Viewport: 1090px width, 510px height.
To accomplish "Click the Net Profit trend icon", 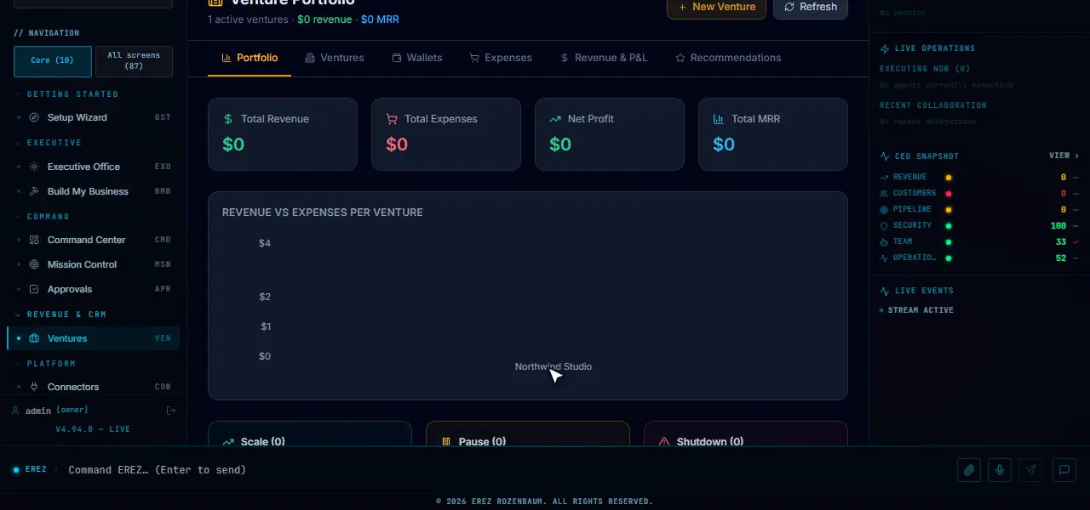I will [555, 119].
